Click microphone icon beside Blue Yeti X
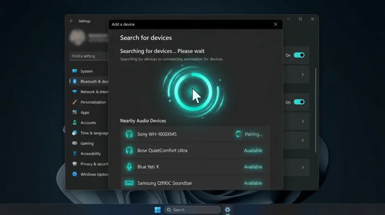Image resolution: width=385 pixels, height=215 pixels. coord(129,167)
